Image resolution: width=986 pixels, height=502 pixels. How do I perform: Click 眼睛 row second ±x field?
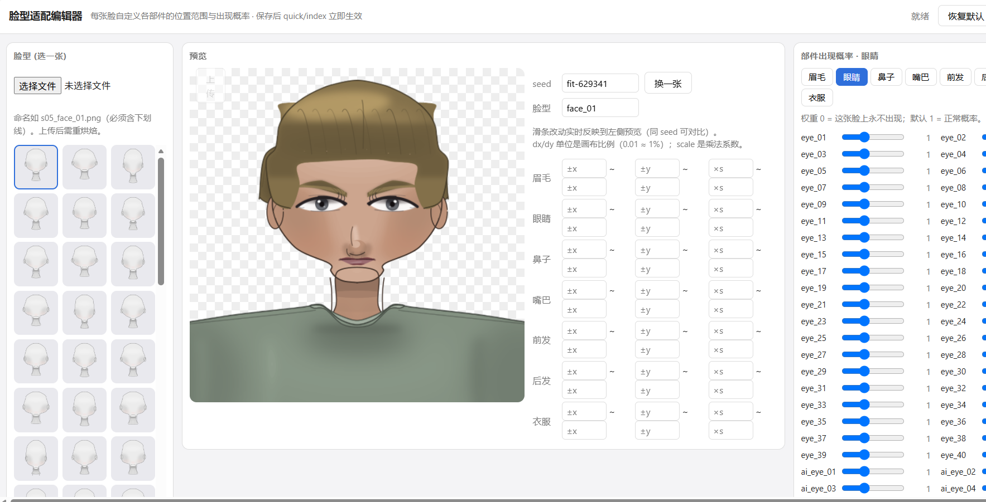pos(584,228)
